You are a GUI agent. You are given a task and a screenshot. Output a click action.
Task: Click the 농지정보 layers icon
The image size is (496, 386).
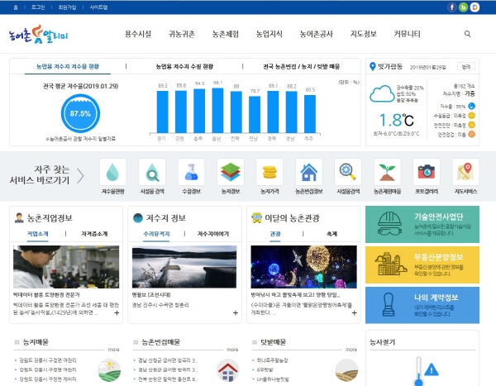coord(230,173)
